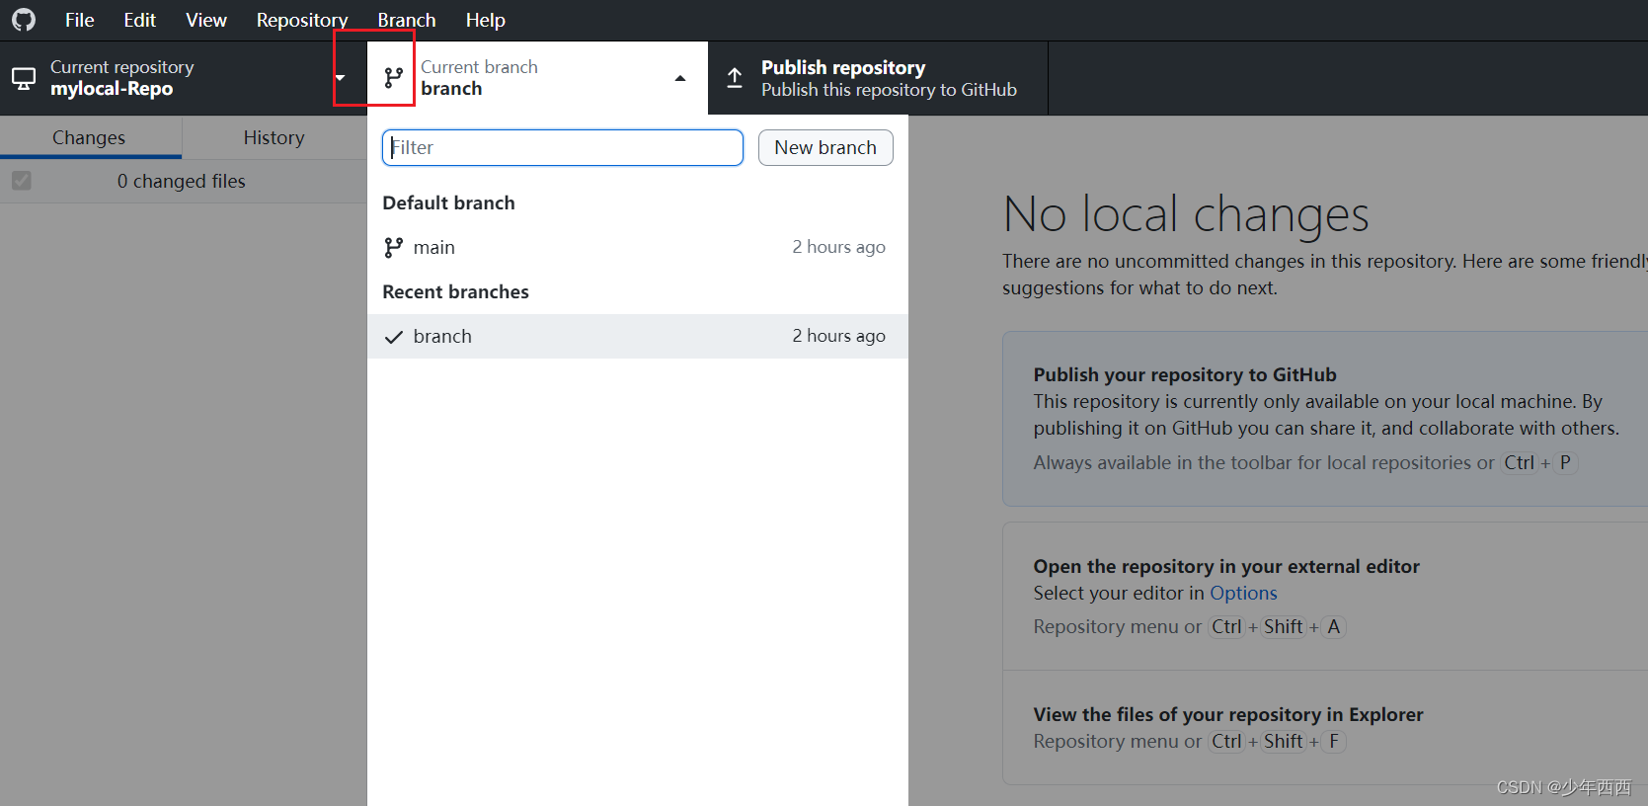Screen dimensions: 1648x806
Task: Click the monitor icon beside Current repository
Action: coord(24,78)
